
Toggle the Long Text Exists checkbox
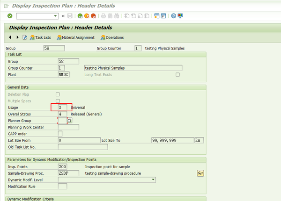tap(177, 75)
